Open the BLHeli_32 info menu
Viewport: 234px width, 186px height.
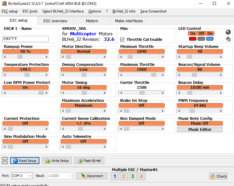(x=124, y=11)
